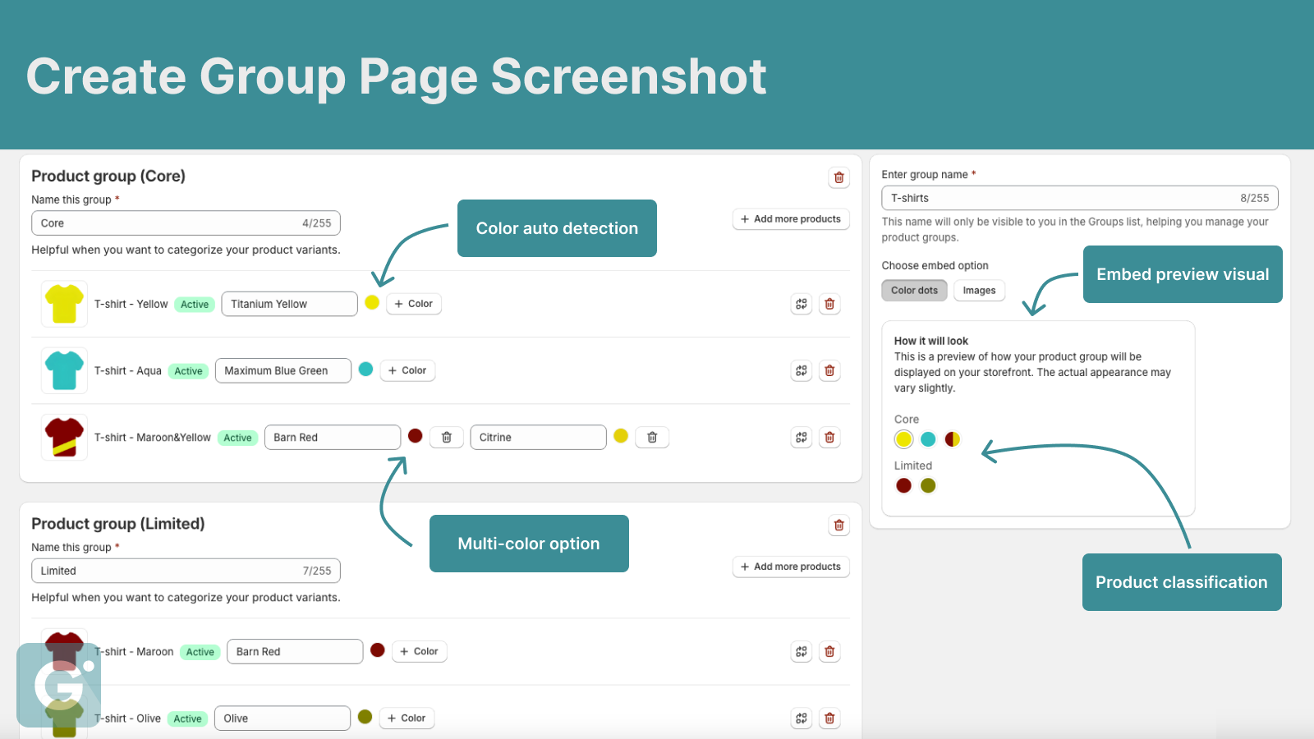Add another color to T-shirt - Yellow
The height and width of the screenshot is (739, 1314).
(414, 304)
